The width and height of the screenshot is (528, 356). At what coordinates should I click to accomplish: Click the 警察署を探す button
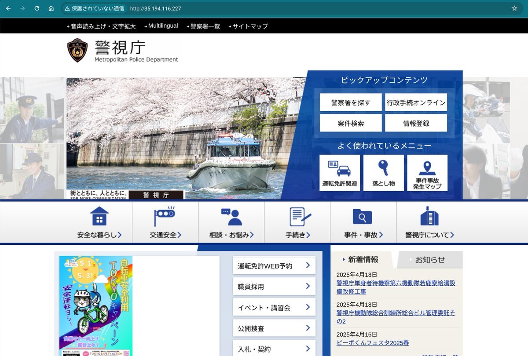(x=351, y=102)
